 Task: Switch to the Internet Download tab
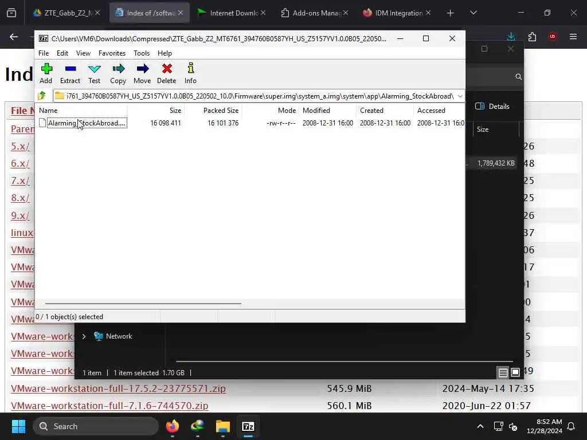click(x=232, y=13)
